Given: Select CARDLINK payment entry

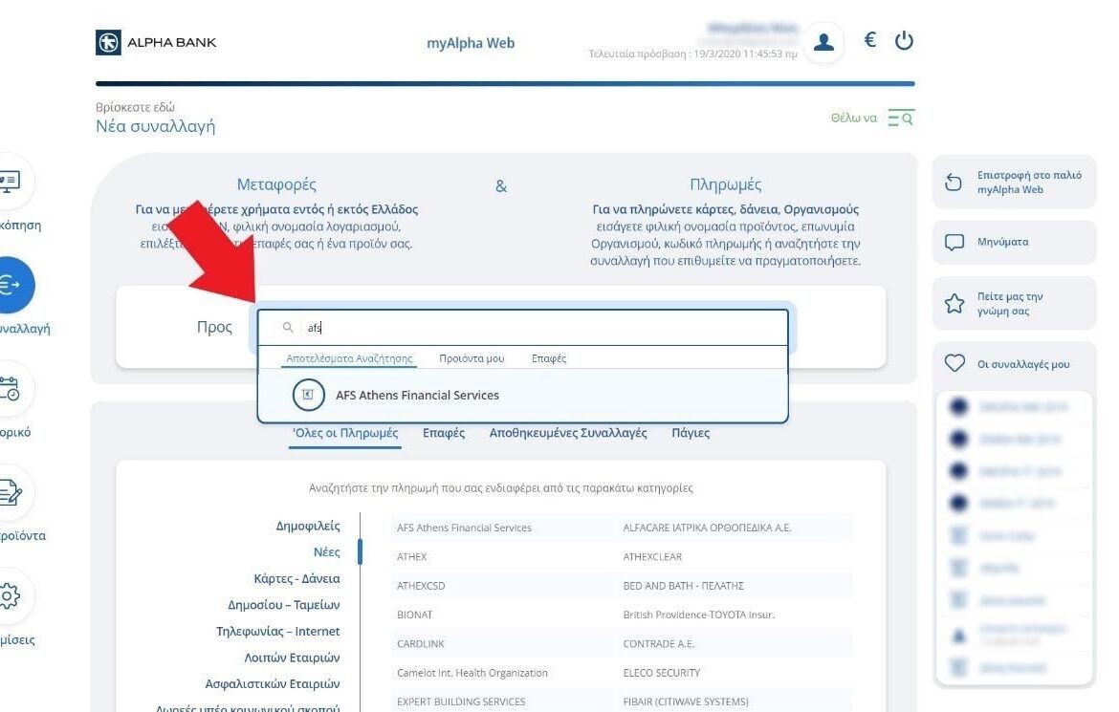Looking at the screenshot, I should [420, 643].
